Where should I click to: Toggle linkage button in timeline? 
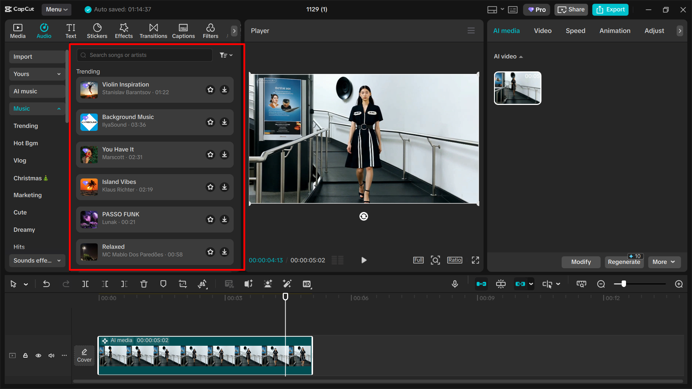[x=520, y=284]
